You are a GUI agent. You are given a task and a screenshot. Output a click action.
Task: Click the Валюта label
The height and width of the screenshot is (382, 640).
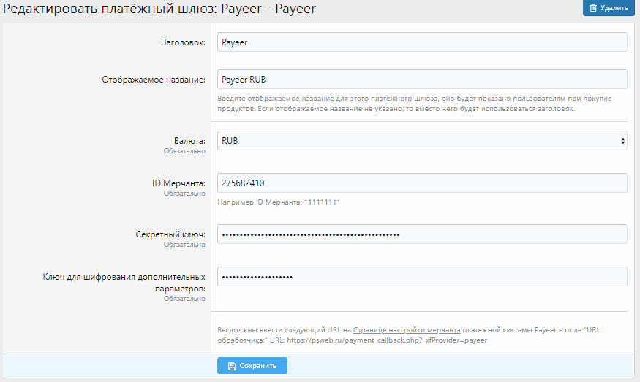click(x=191, y=141)
